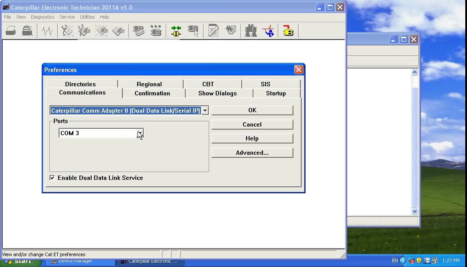The width and height of the screenshot is (467, 267).
Task: Maximize the background window
Action: pyautogui.click(x=404, y=39)
